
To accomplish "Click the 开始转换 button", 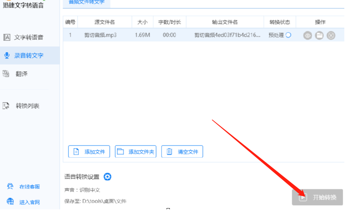I will (317, 197).
